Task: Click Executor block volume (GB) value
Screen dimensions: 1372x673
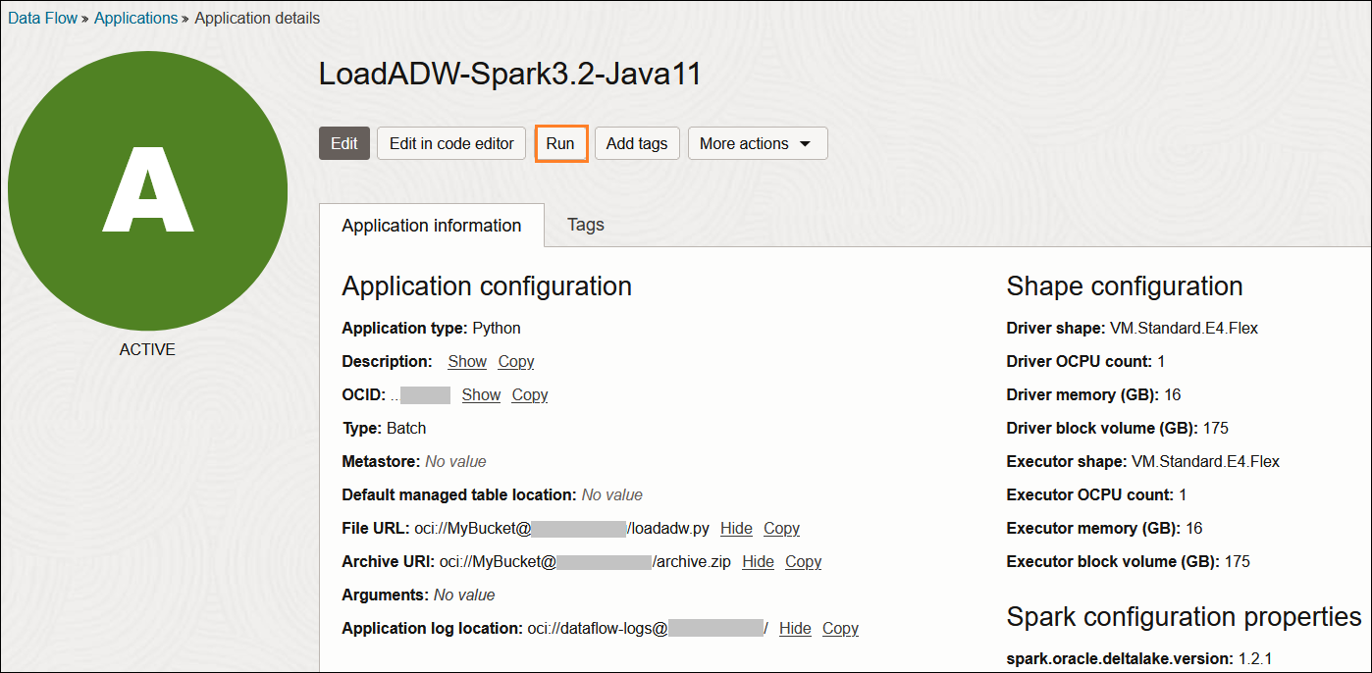Action: tap(1237, 561)
